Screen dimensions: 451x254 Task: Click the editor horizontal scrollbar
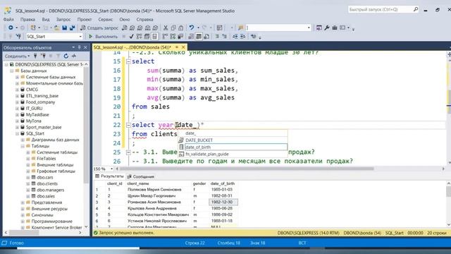(x=247, y=169)
